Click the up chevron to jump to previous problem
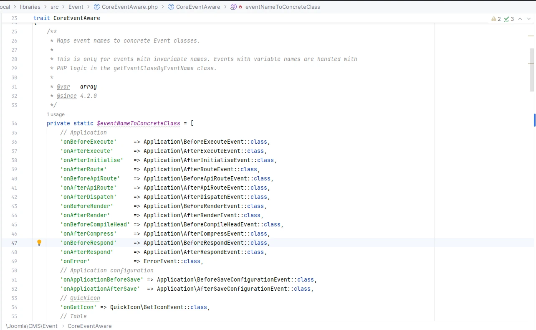536x330 pixels. click(520, 18)
